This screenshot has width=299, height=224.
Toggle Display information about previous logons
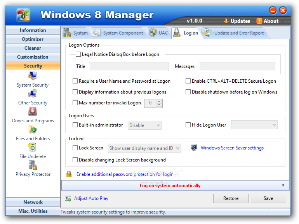tap(75, 92)
